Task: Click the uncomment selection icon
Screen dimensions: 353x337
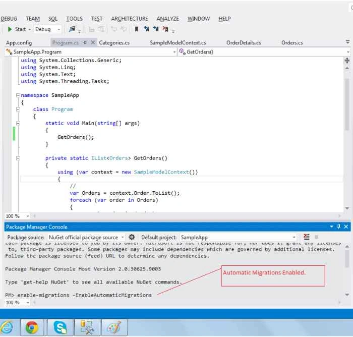Action: [124, 29]
